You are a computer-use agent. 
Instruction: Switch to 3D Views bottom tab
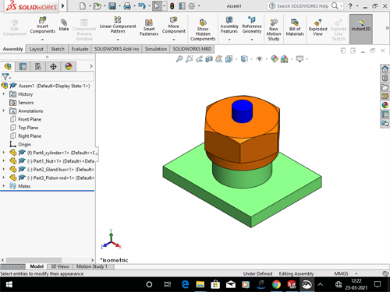tap(60, 266)
